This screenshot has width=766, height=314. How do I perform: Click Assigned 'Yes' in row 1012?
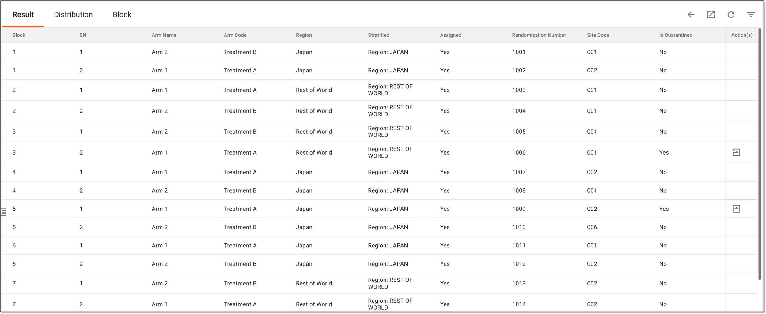coord(445,264)
